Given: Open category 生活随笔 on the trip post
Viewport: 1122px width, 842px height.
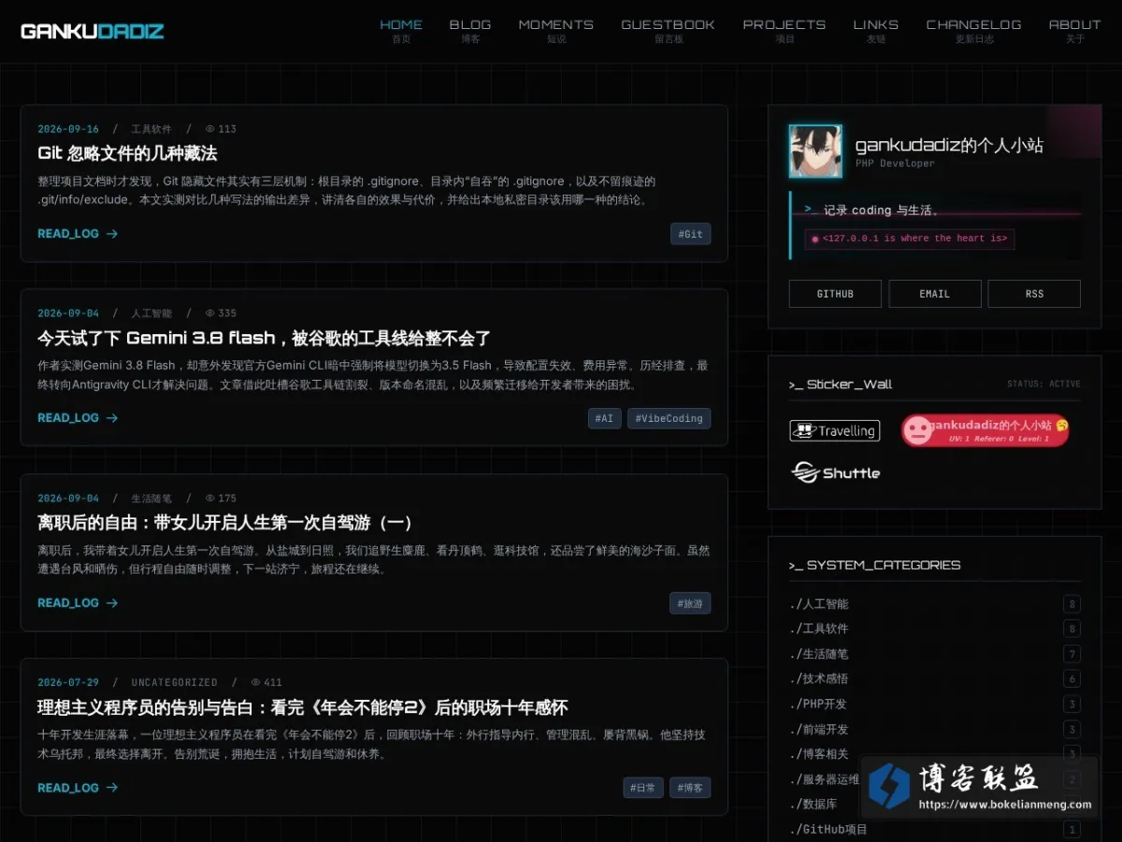Looking at the screenshot, I should click(151, 499).
